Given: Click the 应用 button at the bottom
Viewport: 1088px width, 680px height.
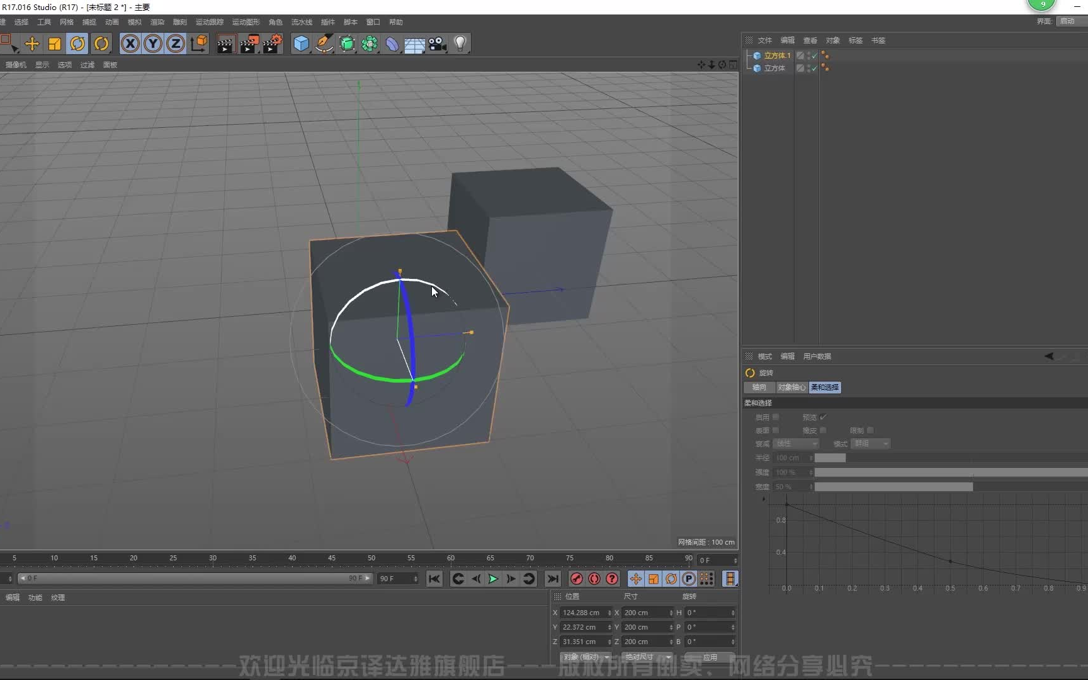Looking at the screenshot, I should tap(709, 657).
